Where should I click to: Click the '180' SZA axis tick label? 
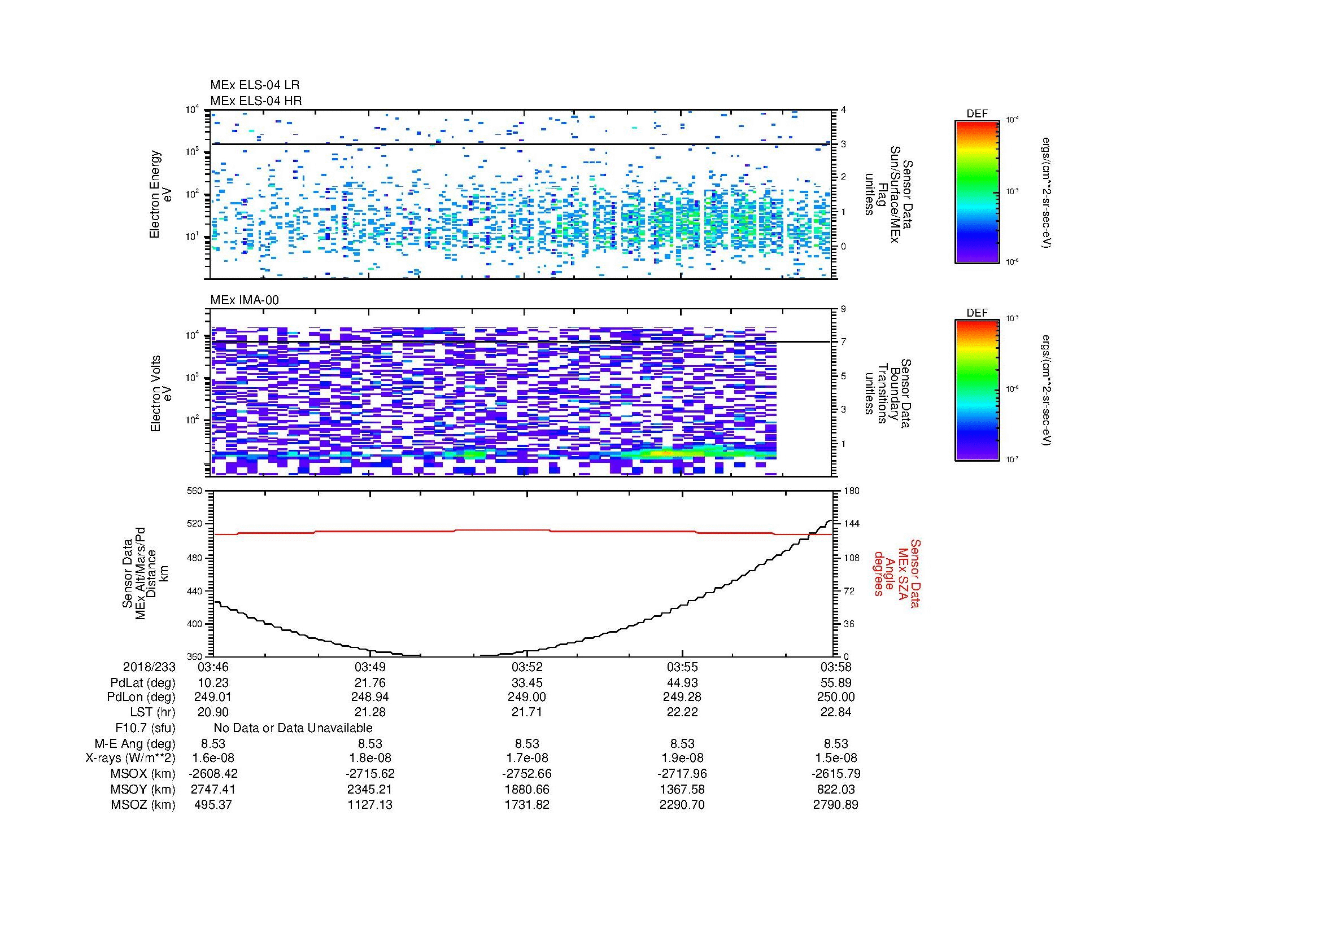coord(852,490)
